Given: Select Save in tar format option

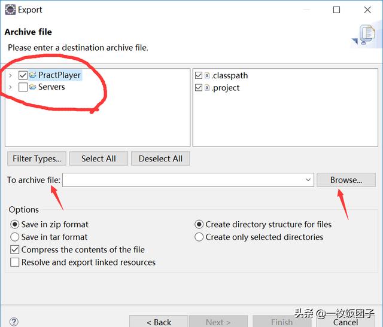Looking at the screenshot, I should tap(15, 237).
